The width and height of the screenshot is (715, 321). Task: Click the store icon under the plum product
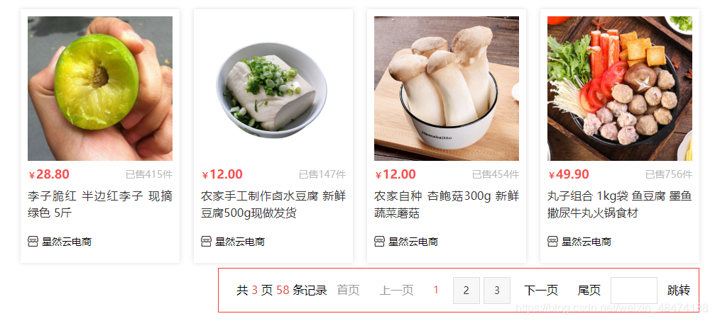(x=33, y=242)
